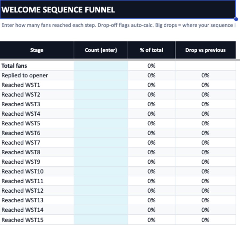The height and width of the screenshot is (233, 240).
Task: Select % of total value for Reached WST3
Action: tap(151, 104)
